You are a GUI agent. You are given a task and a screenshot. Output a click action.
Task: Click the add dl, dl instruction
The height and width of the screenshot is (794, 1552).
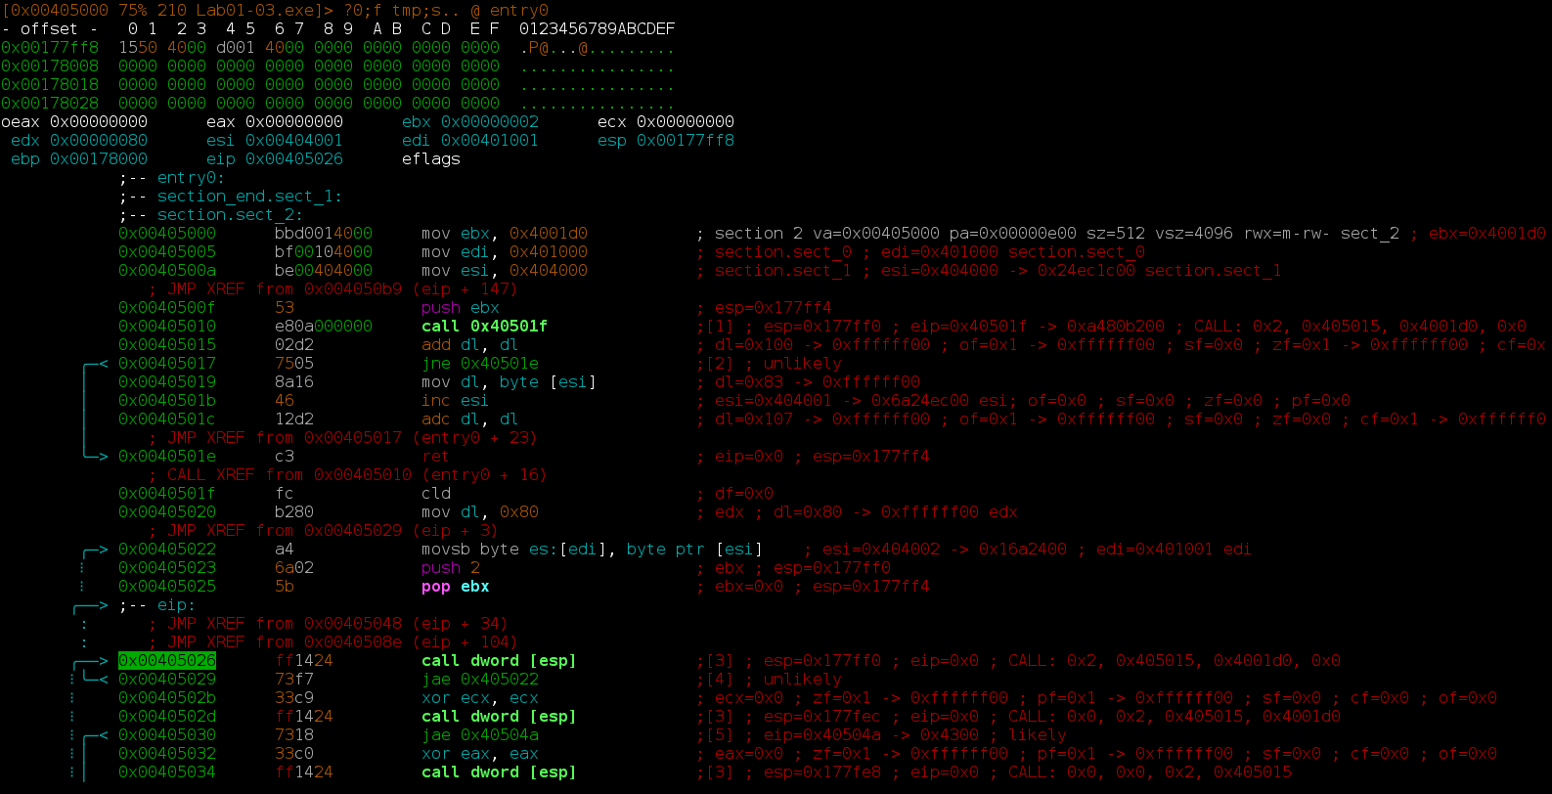pyautogui.click(x=470, y=344)
